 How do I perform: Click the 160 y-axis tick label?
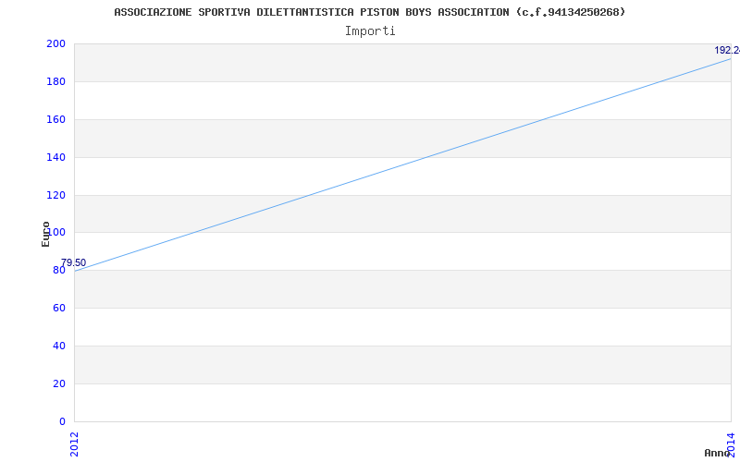click(55, 119)
